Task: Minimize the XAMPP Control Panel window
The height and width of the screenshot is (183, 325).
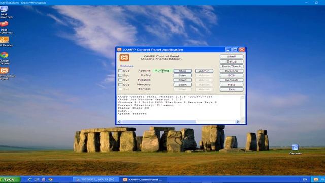Action: click(x=228, y=50)
